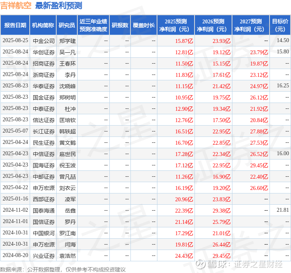Click institution 中信证券
This screenshot has height=273, width=291.
click(x=44, y=154)
